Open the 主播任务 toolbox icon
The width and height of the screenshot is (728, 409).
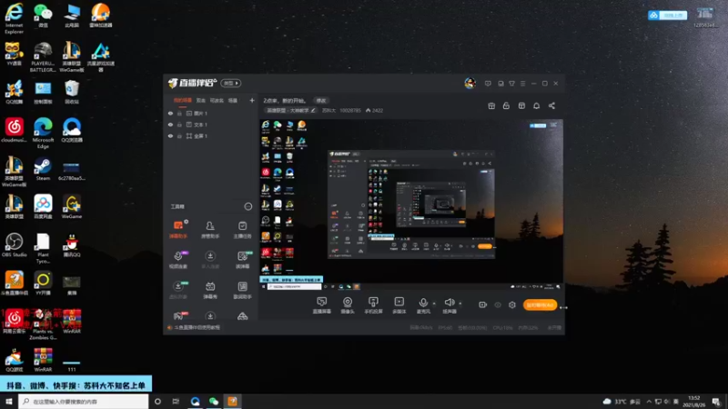(242, 229)
